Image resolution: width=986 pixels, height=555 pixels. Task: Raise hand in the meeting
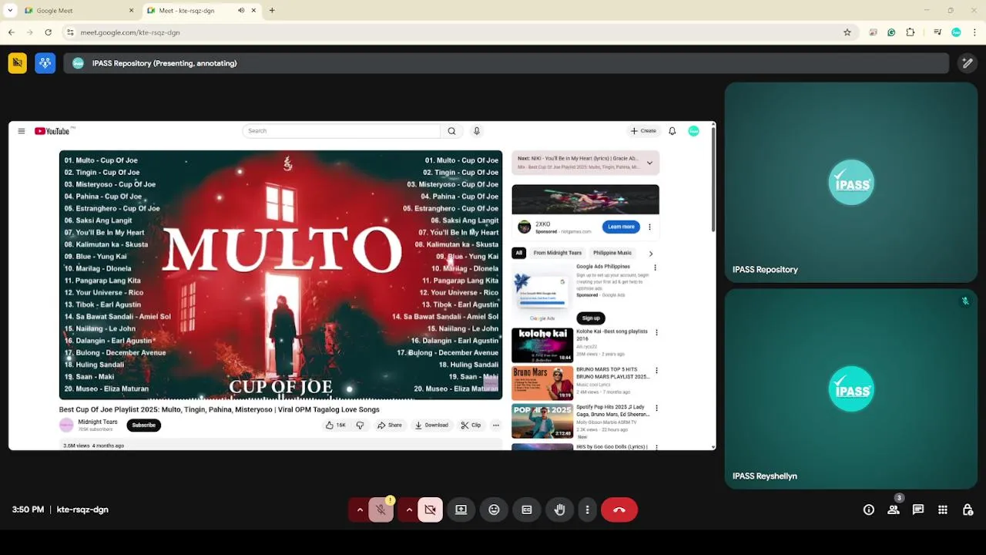click(560, 510)
